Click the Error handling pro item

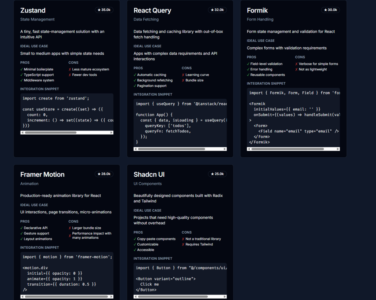[x=260, y=69]
